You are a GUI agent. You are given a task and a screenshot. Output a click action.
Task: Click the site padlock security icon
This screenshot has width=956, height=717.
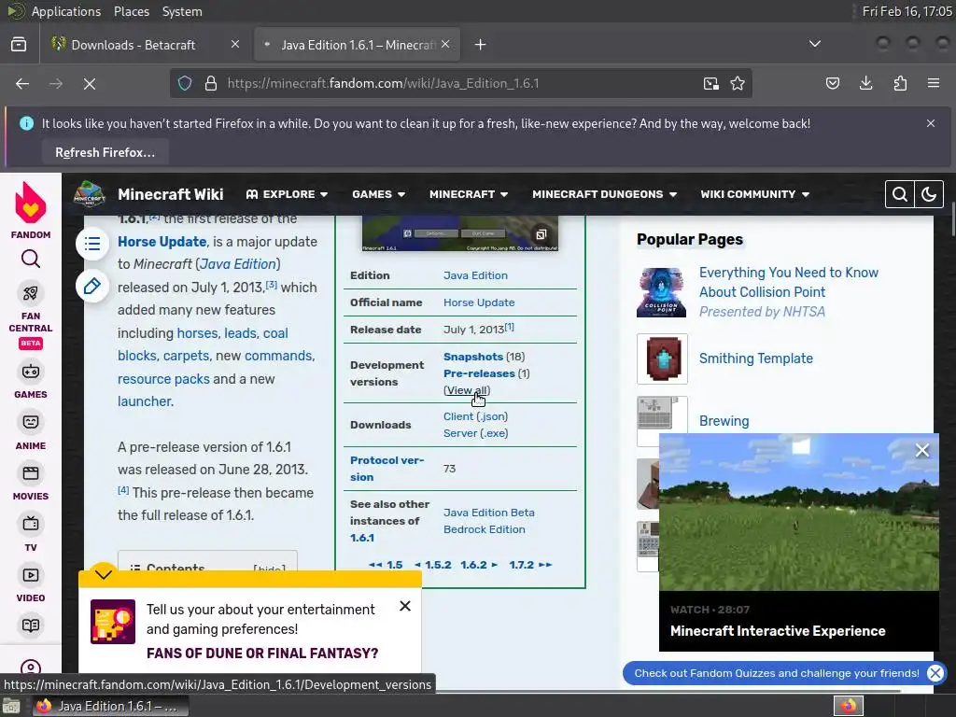[211, 83]
